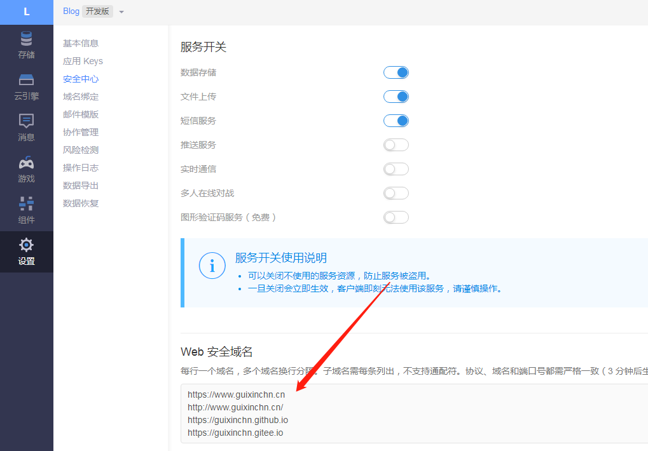Switch on 实时通信 service
This screenshot has width=648, height=451.
[x=396, y=169]
